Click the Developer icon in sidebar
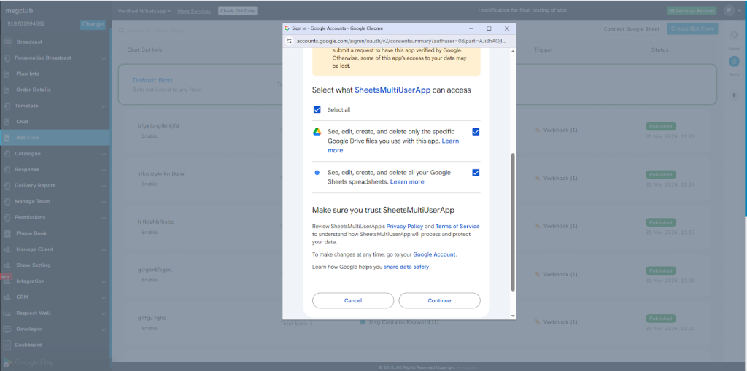The width and height of the screenshot is (747, 371). tap(7, 329)
